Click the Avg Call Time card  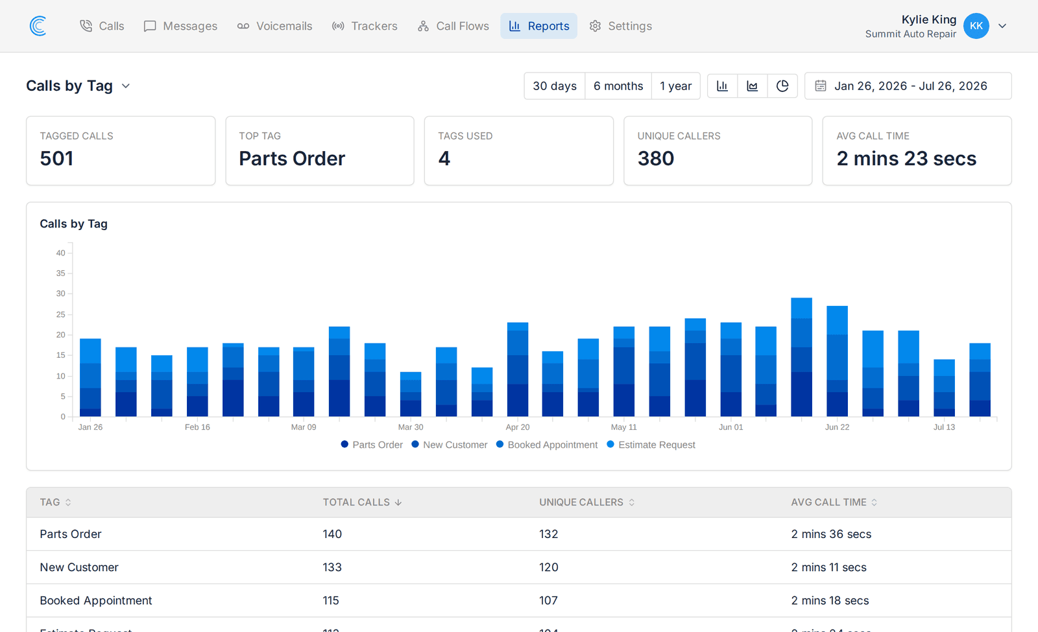coord(917,150)
